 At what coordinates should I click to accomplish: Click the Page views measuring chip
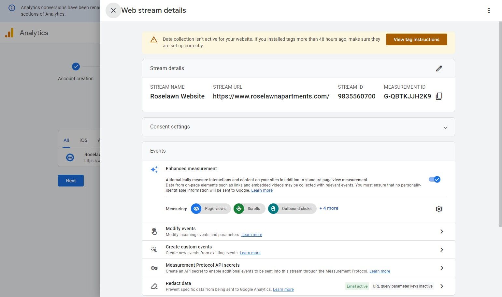pos(211,209)
